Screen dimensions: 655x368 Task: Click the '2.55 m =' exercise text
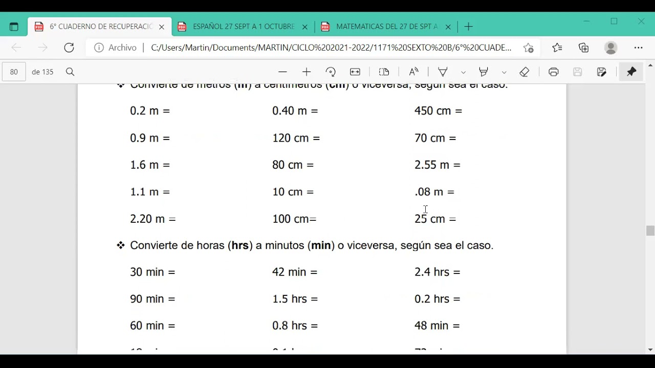(x=438, y=165)
